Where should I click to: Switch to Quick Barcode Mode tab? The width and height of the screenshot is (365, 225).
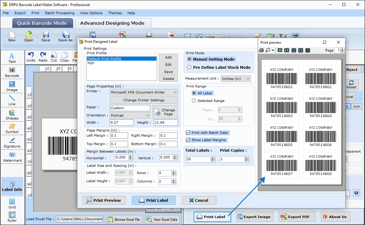(43, 23)
